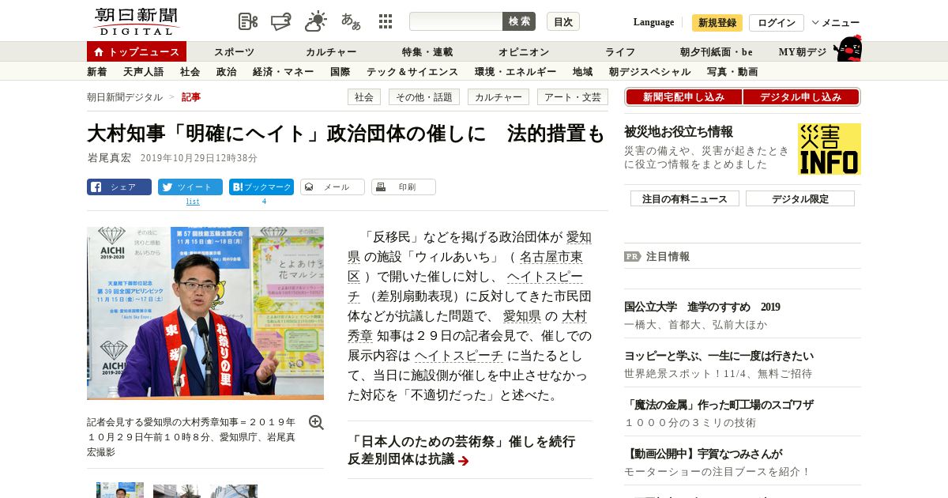The image size is (948, 498).
Task: Open the 特集・連載 tab
Action: [427, 52]
